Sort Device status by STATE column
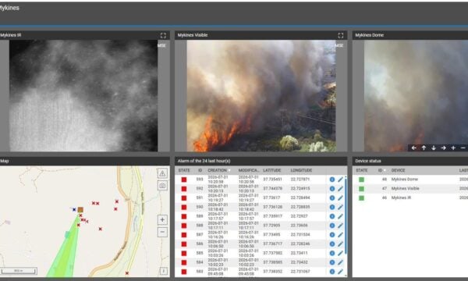This screenshot has width=468, height=281. [x=361, y=170]
